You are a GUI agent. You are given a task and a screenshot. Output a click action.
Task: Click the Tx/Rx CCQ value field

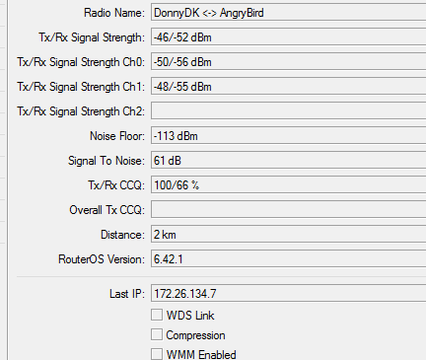(x=289, y=185)
